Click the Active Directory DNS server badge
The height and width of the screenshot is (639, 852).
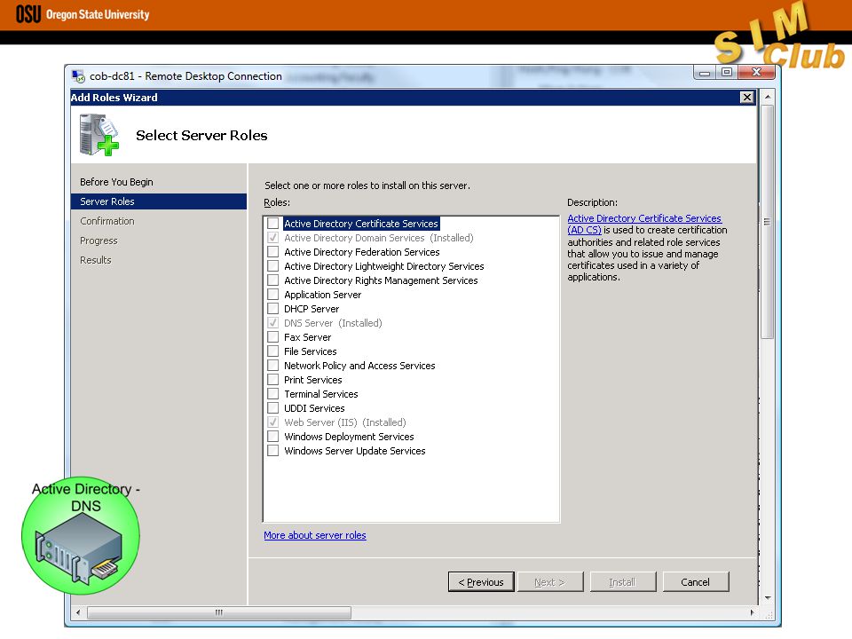pyautogui.click(x=81, y=535)
